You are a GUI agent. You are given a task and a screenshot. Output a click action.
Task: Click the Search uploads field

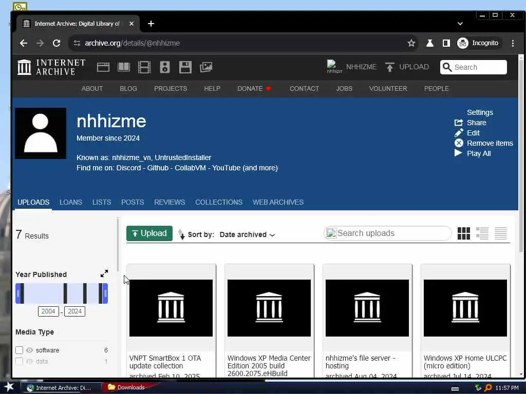(388, 233)
